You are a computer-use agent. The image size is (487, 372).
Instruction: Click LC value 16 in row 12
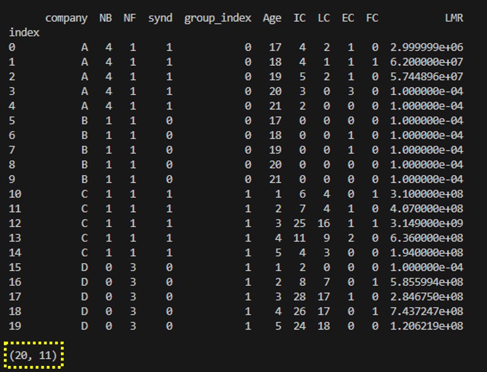coord(324,223)
